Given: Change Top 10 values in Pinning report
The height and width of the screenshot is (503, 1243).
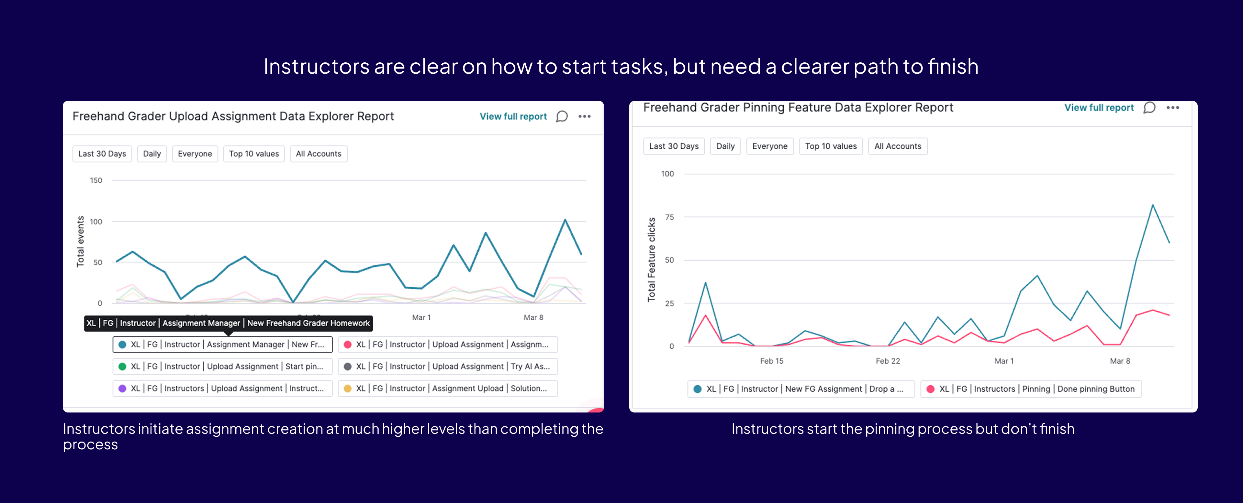Looking at the screenshot, I should pyautogui.click(x=830, y=146).
